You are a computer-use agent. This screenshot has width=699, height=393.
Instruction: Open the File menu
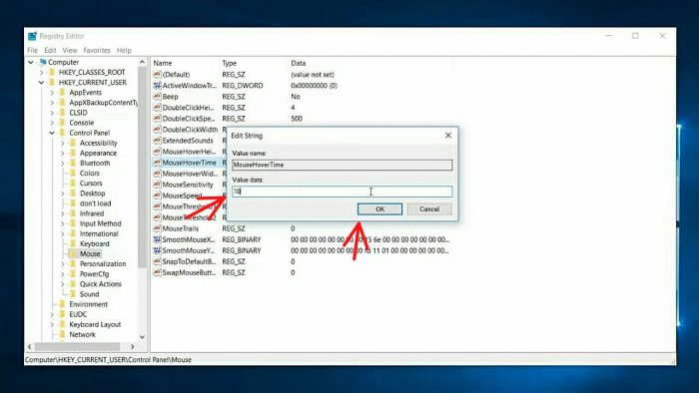(33, 50)
